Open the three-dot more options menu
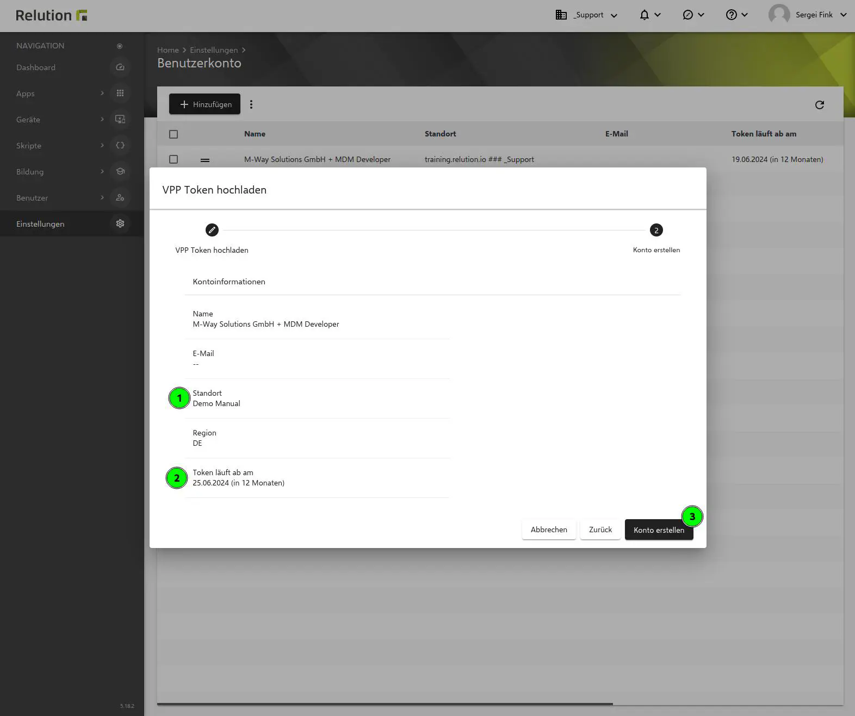The width and height of the screenshot is (855, 716). 251,104
